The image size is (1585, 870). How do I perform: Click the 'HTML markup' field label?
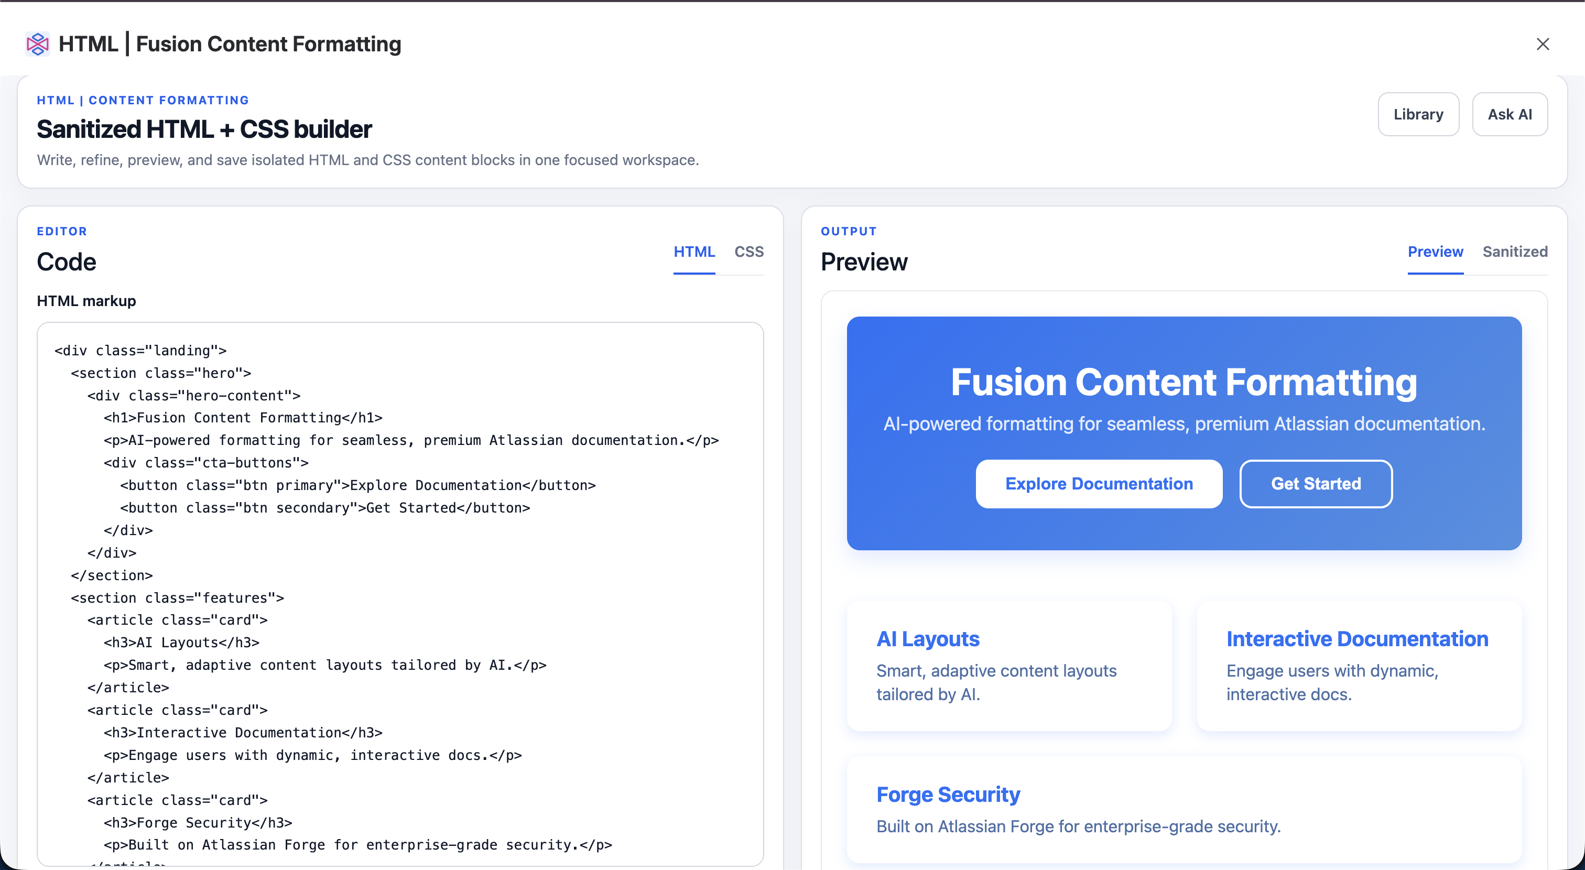[86, 301]
